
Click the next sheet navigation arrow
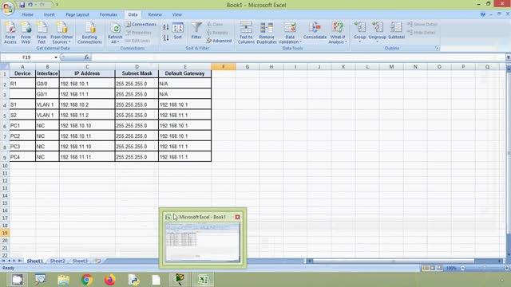tap(14, 261)
